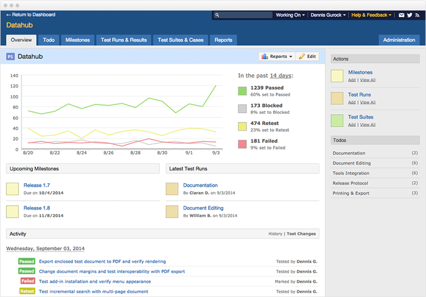The image size is (426, 297).
Task: Change the 14 days time range
Action: [281, 76]
